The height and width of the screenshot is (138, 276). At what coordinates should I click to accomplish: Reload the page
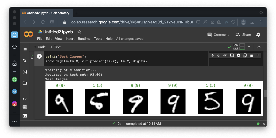[x=43, y=22]
